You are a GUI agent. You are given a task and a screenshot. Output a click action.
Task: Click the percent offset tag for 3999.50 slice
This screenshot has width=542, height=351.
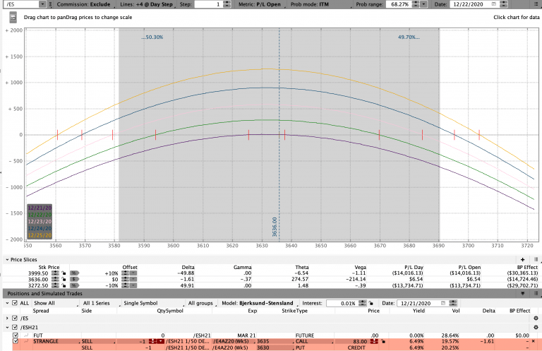tap(73, 273)
